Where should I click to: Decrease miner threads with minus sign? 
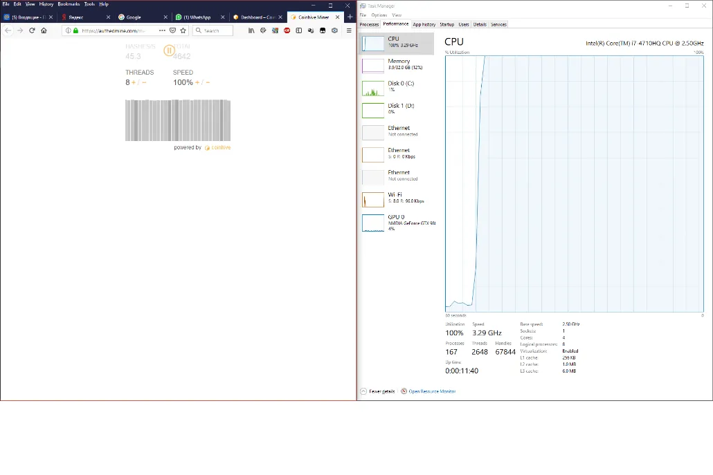click(144, 83)
